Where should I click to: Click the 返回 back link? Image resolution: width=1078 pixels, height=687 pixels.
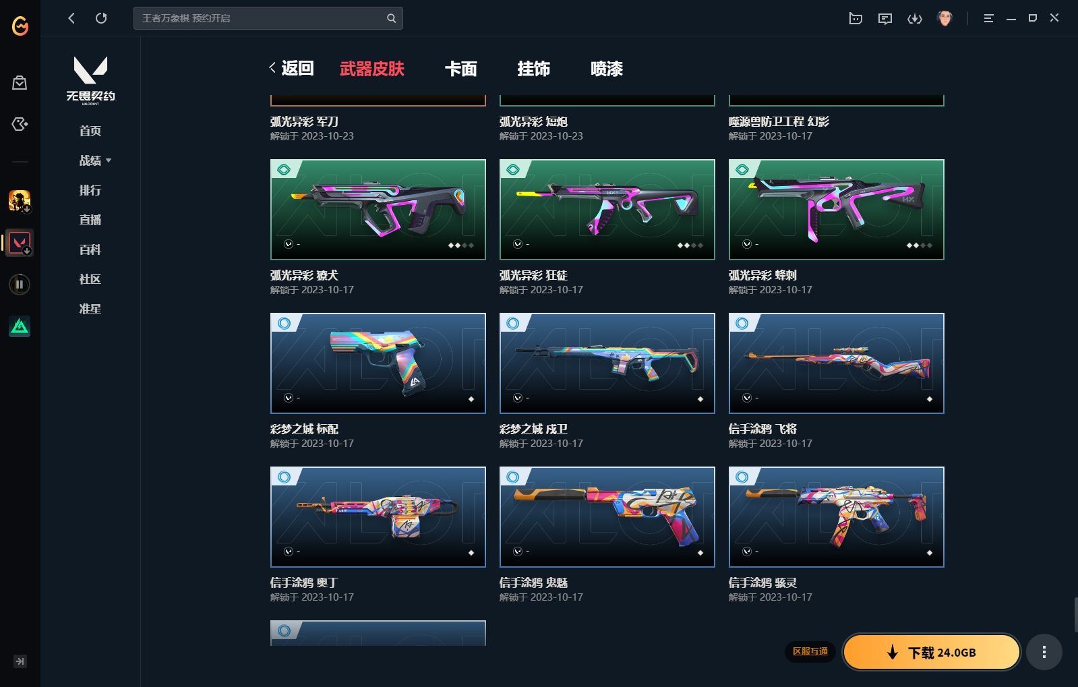(291, 68)
